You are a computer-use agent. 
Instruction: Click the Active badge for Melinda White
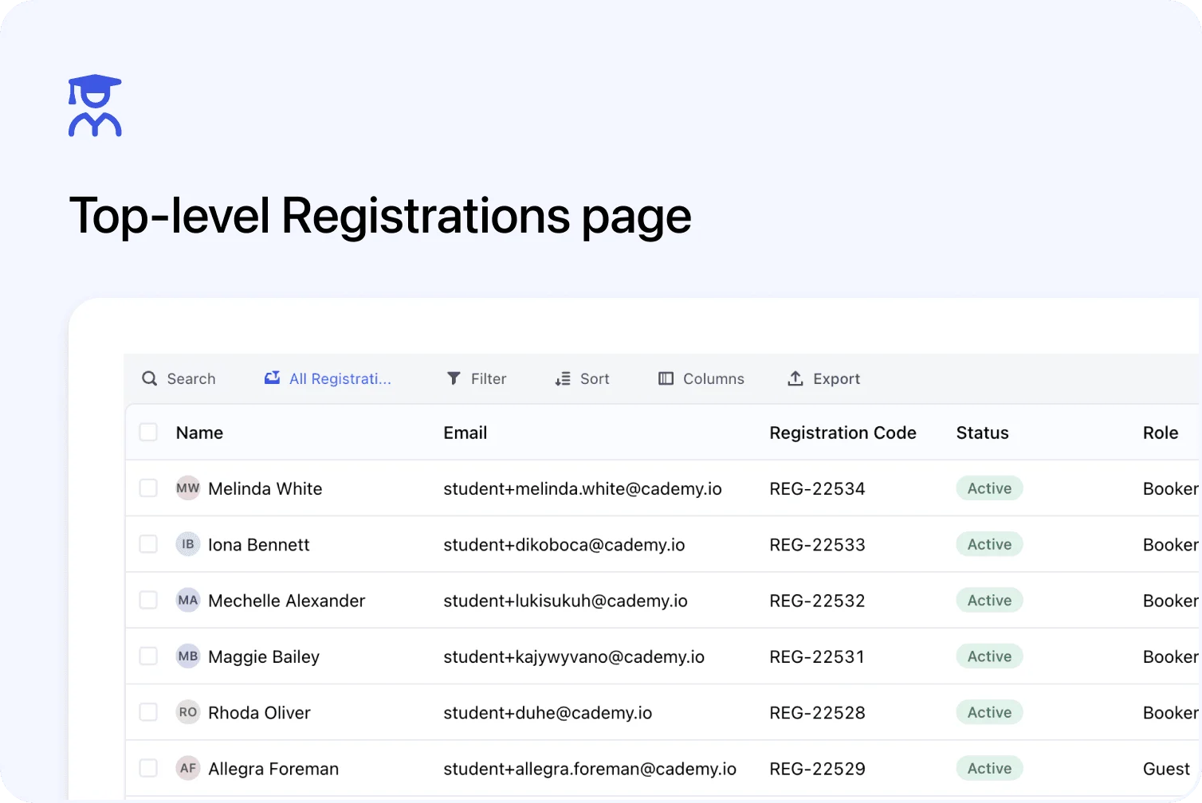point(989,488)
